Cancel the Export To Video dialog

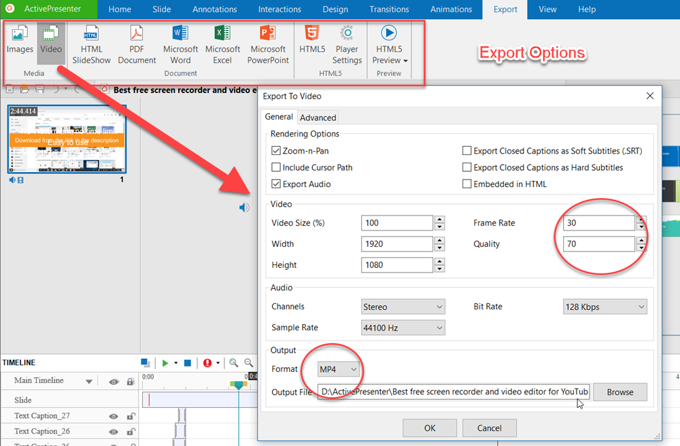(x=489, y=428)
